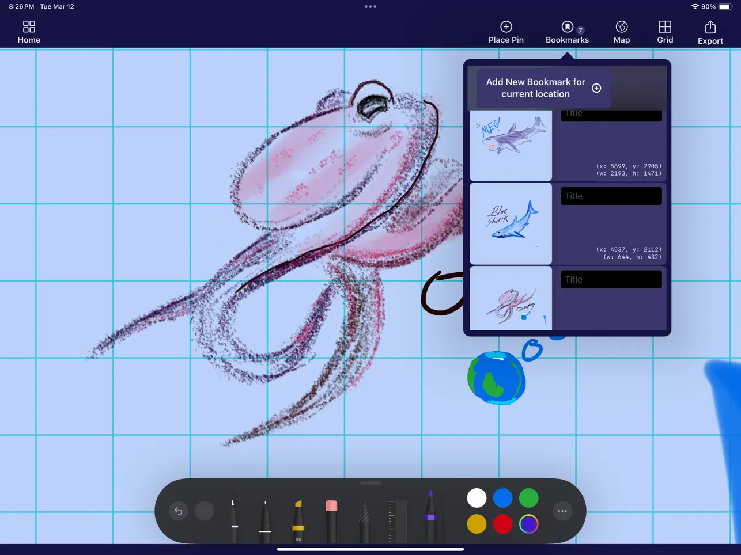Open more pen options via palette ellipsis

[562, 511]
